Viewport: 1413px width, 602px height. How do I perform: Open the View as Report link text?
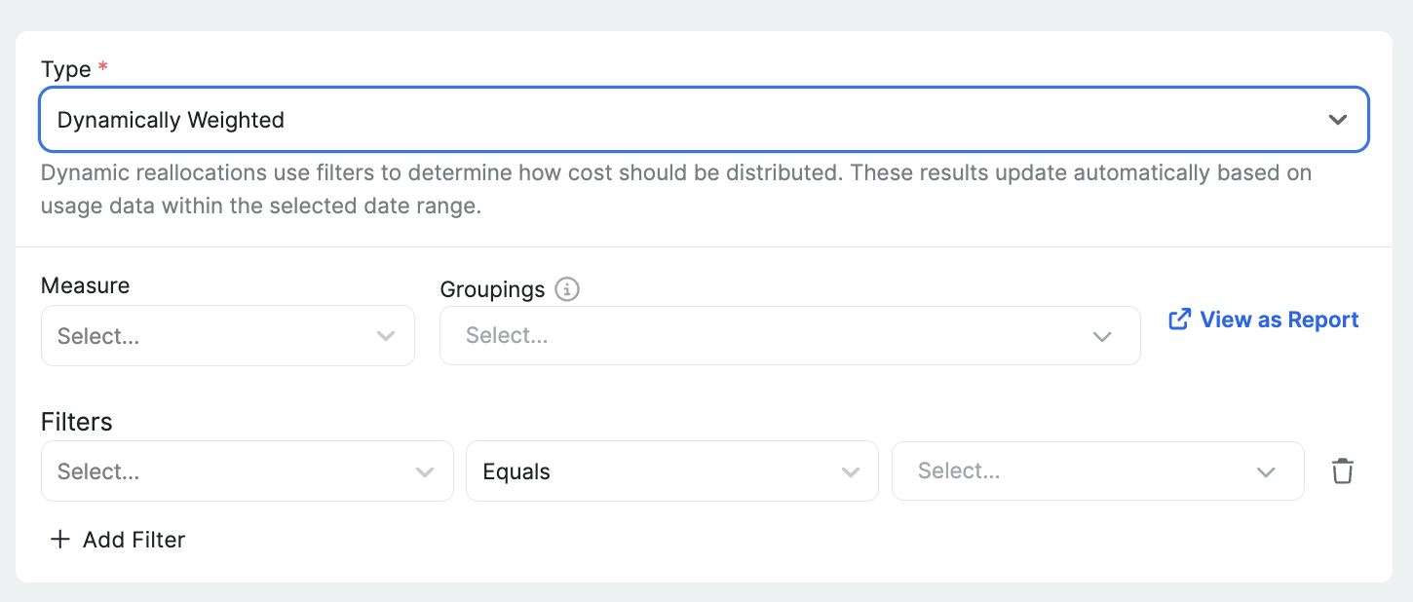coord(1279,320)
